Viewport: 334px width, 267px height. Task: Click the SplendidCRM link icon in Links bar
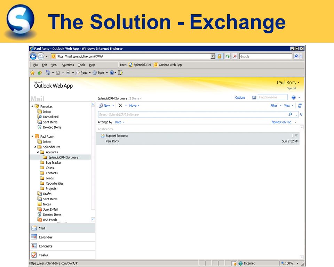(131, 65)
